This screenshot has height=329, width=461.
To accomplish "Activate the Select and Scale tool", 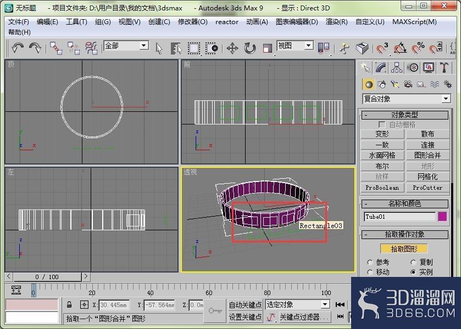I will click(x=267, y=48).
